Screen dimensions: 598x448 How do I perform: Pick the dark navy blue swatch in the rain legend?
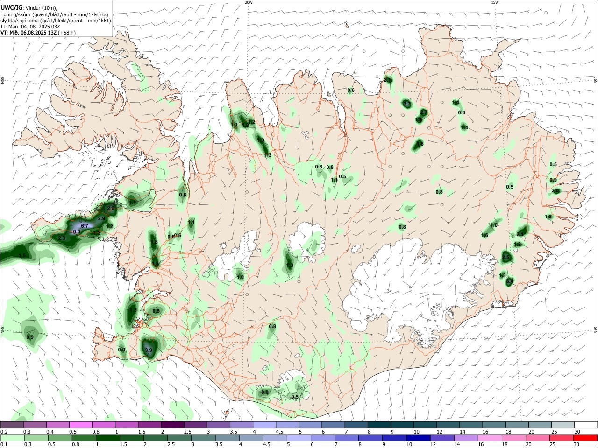pyautogui.click(x=417, y=438)
